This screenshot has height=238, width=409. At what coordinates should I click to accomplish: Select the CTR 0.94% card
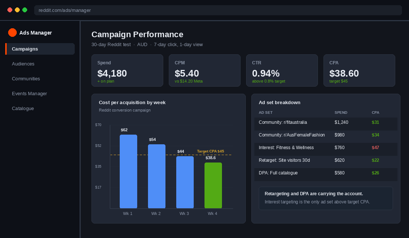(x=282, y=70)
